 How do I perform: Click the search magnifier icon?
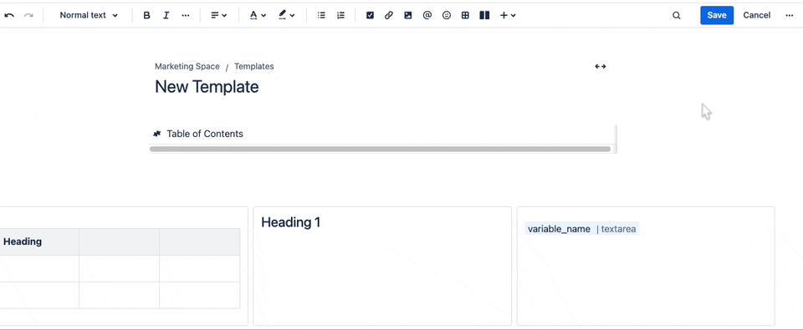pyautogui.click(x=677, y=15)
